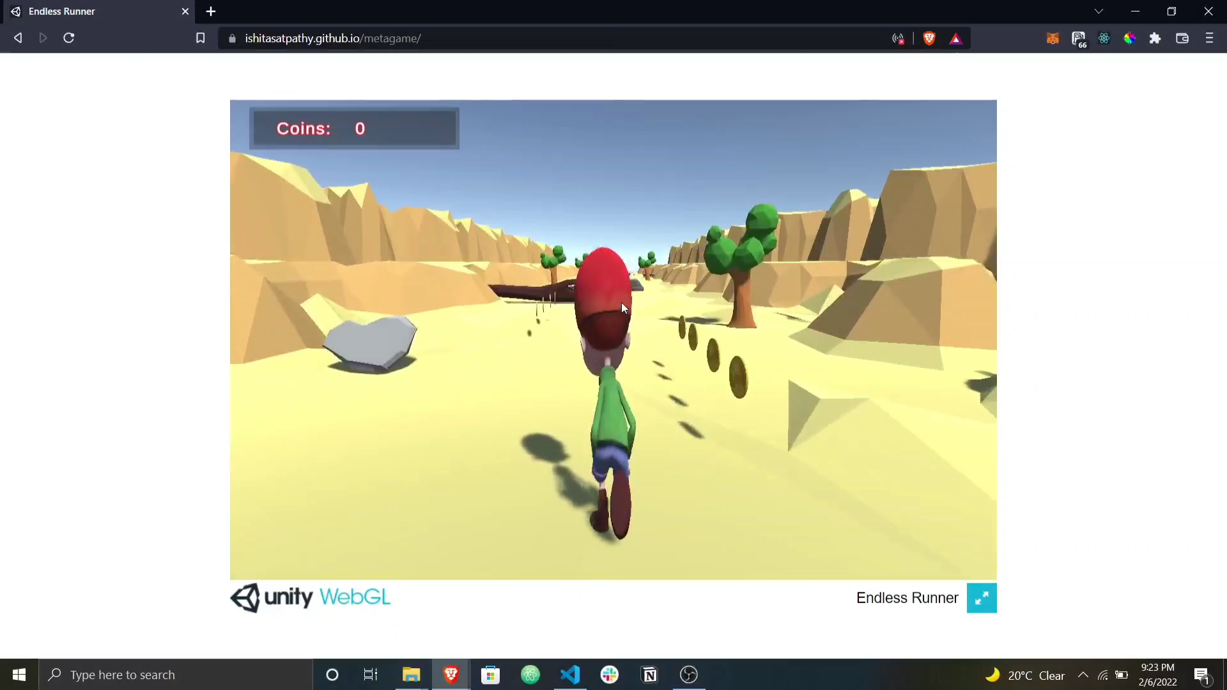Bookmark this page with bookmark icon

pyautogui.click(x=200, y=38)
